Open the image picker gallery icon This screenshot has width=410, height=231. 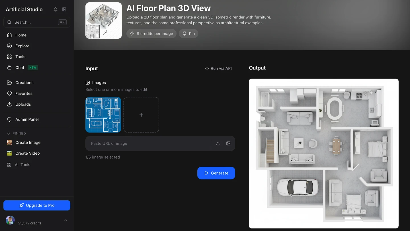(x=228, y=143)
